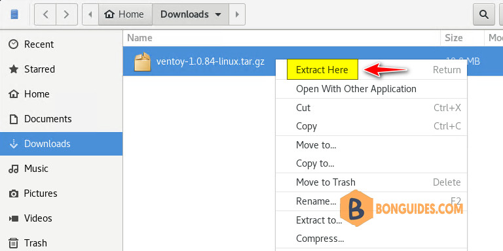Open the Downloads path dropdown
Screen dimensions: 503x251
tap(191, 14)
